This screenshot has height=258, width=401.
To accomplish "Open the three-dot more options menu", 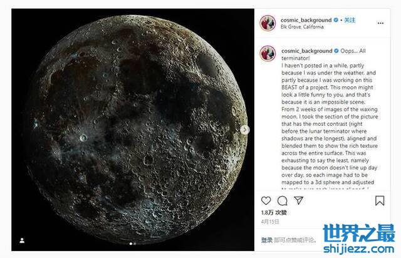I will coord(380,23).
